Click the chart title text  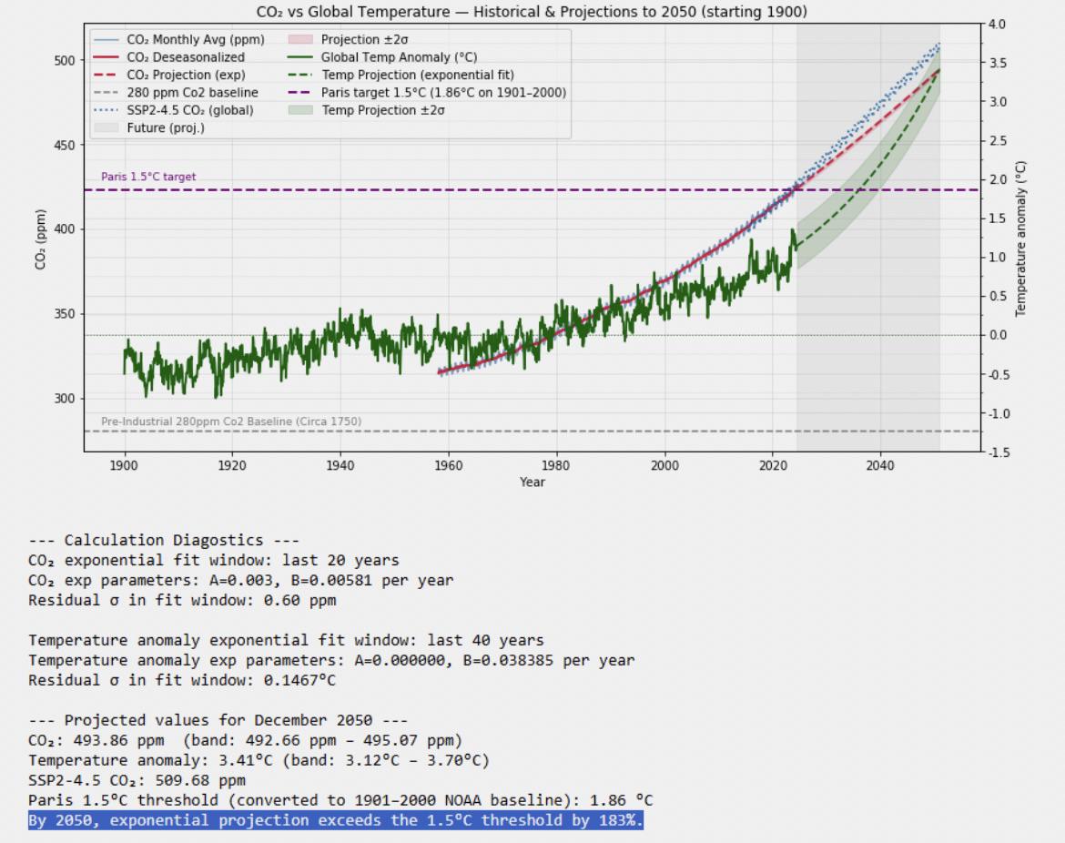(532, 11)
